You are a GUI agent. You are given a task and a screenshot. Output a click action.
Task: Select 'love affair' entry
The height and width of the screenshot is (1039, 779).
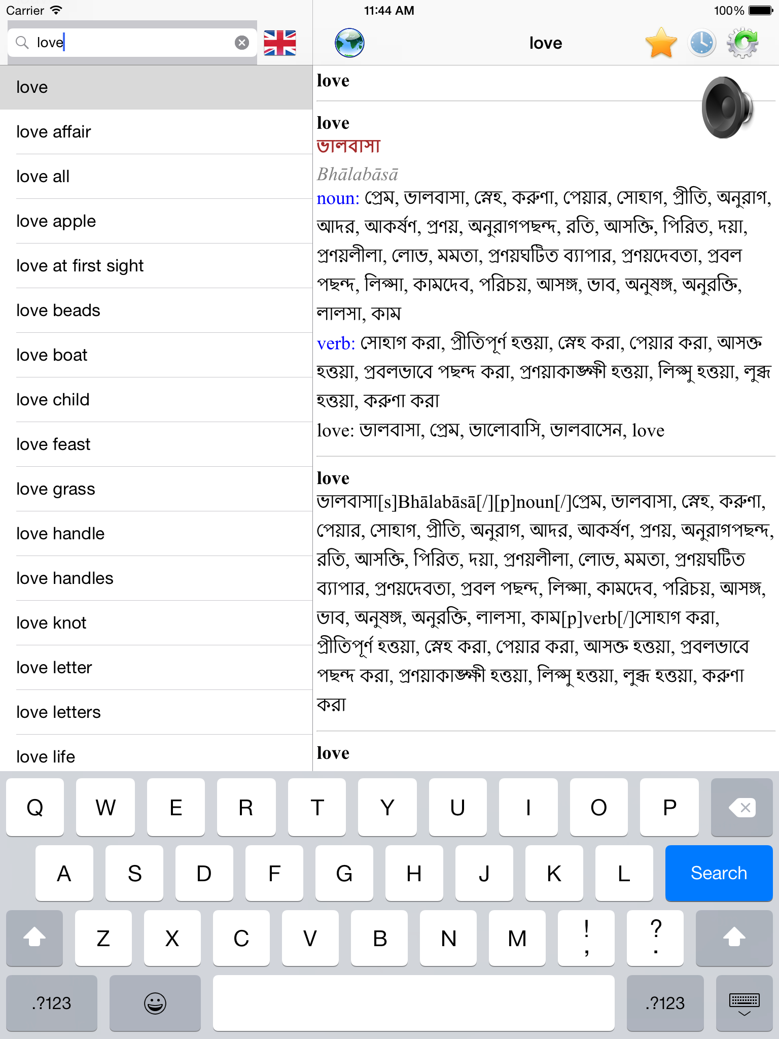[x=156, y=132]
